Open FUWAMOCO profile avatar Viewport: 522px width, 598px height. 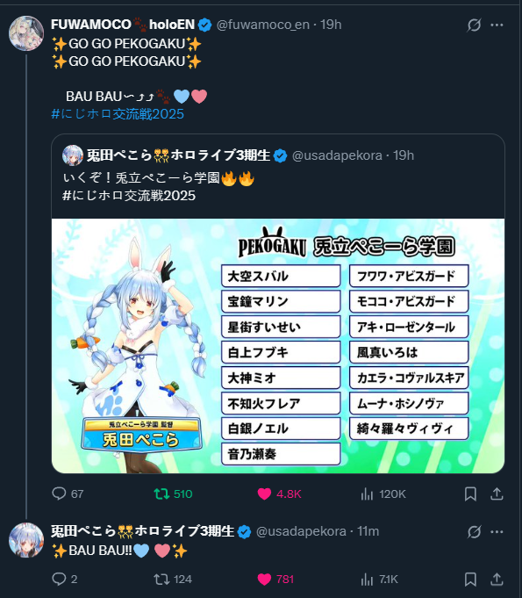point(26,33)
